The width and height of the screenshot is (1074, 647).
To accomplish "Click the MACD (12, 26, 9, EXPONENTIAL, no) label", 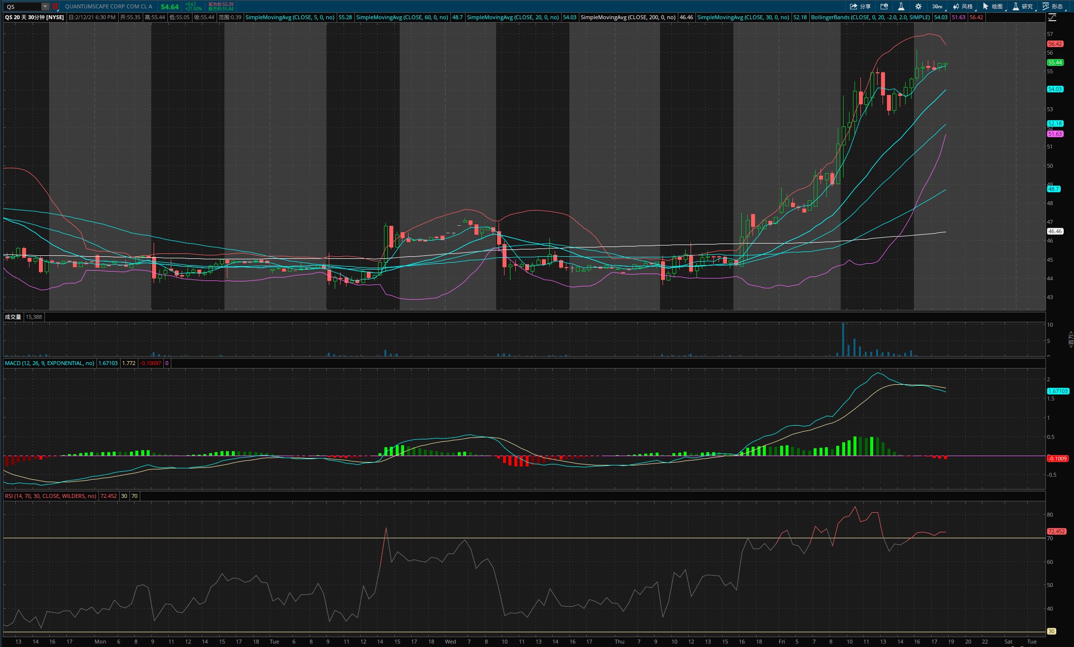I will 49,363.
